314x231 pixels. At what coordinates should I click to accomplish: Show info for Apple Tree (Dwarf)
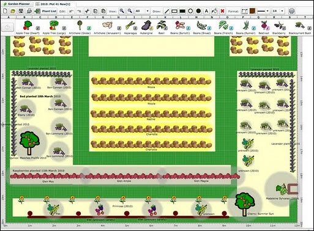[38, 28]
